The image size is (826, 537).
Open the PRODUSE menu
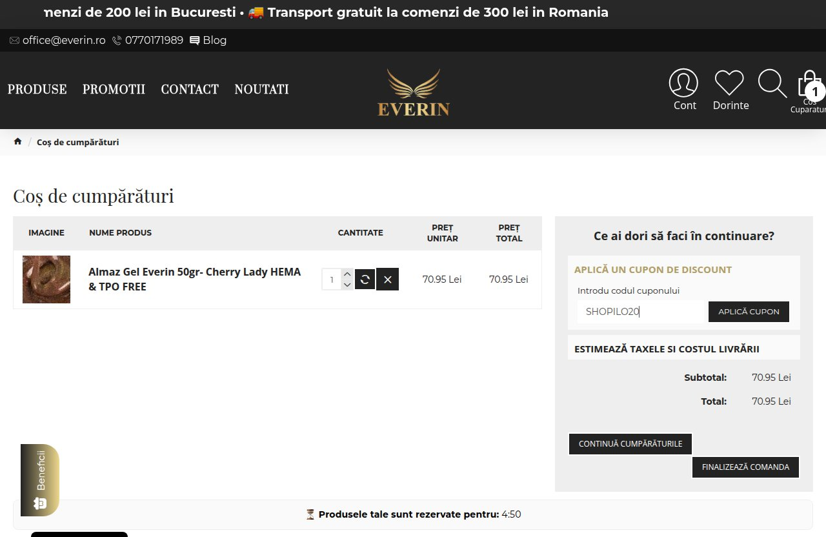point(37,89)
